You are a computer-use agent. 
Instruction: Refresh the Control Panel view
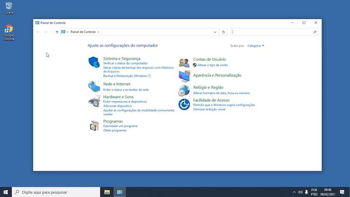pos(223,32)
